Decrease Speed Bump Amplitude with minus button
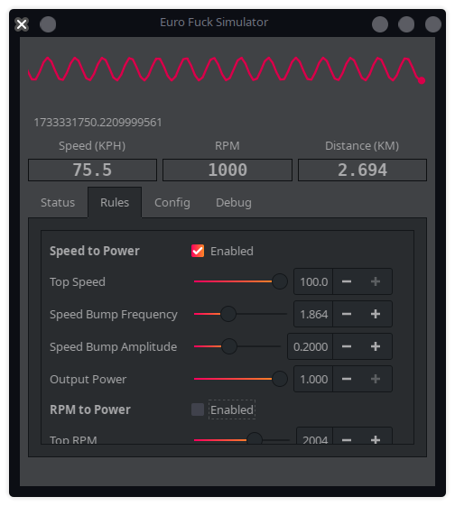 (x=347, y=346)
